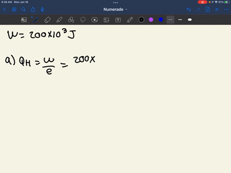Open the search tool
The height and width of the screenshot is (173, 231).
(x=24, y=10)
